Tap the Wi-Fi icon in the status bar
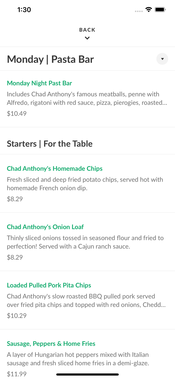Image resolution: width=175 pixels, height=379 pixels. [x=149, y=9]
